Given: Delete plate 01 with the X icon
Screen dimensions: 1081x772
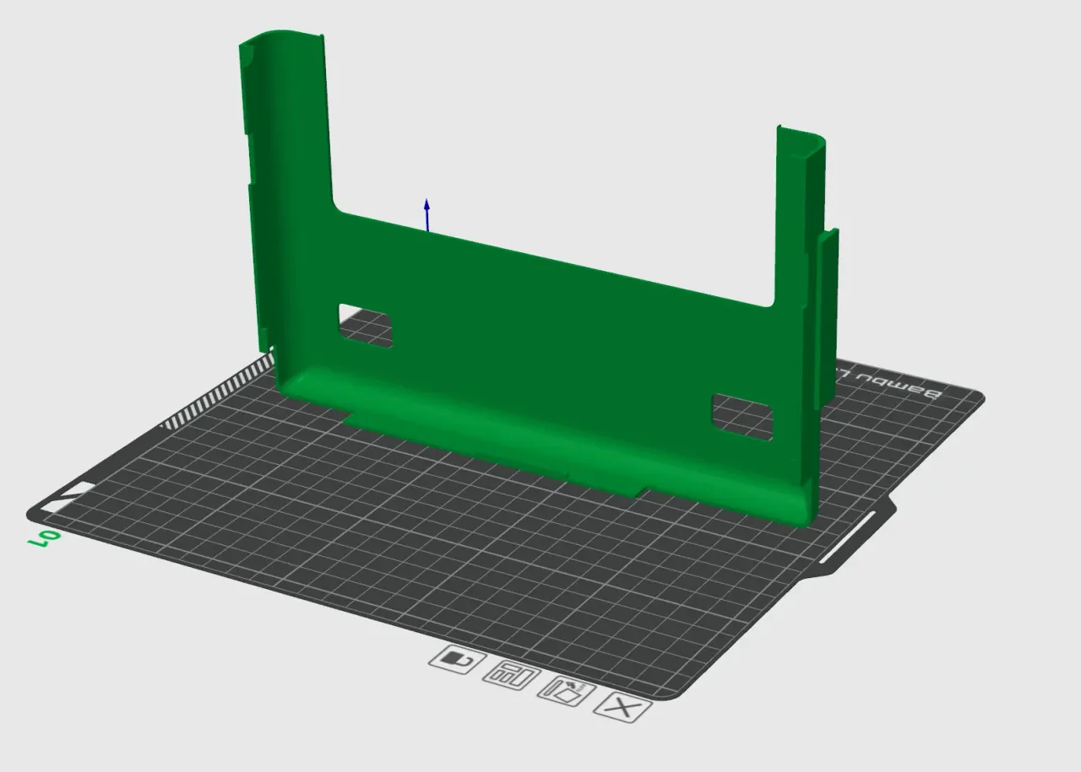Looking at the screenshot, I should point(622,707).
